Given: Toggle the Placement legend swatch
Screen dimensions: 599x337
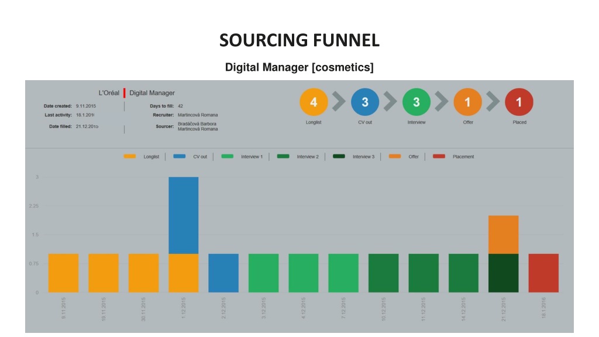Looking at the screenshot, I should coord(439,156).
